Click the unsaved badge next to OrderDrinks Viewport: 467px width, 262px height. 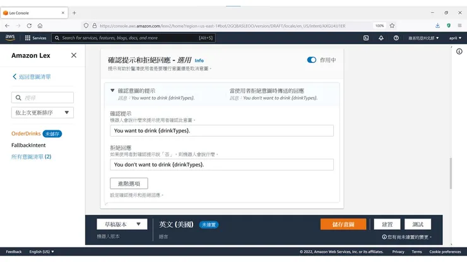[x=52, y=134]
